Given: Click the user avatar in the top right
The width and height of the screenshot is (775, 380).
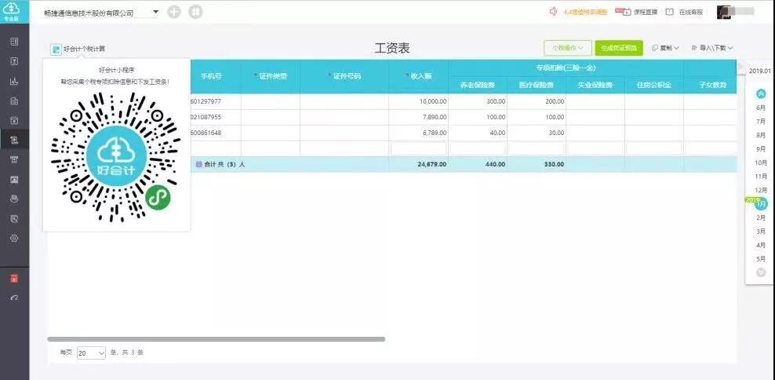Looking at the screenshot, I should pos(724,13).
